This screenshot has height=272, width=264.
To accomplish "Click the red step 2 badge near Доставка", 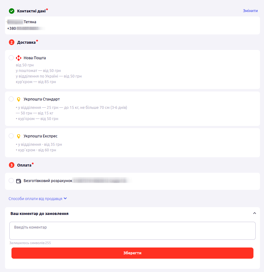I will 11,42.
